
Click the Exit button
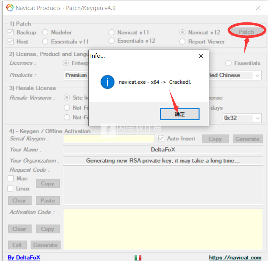coord(17,245)
